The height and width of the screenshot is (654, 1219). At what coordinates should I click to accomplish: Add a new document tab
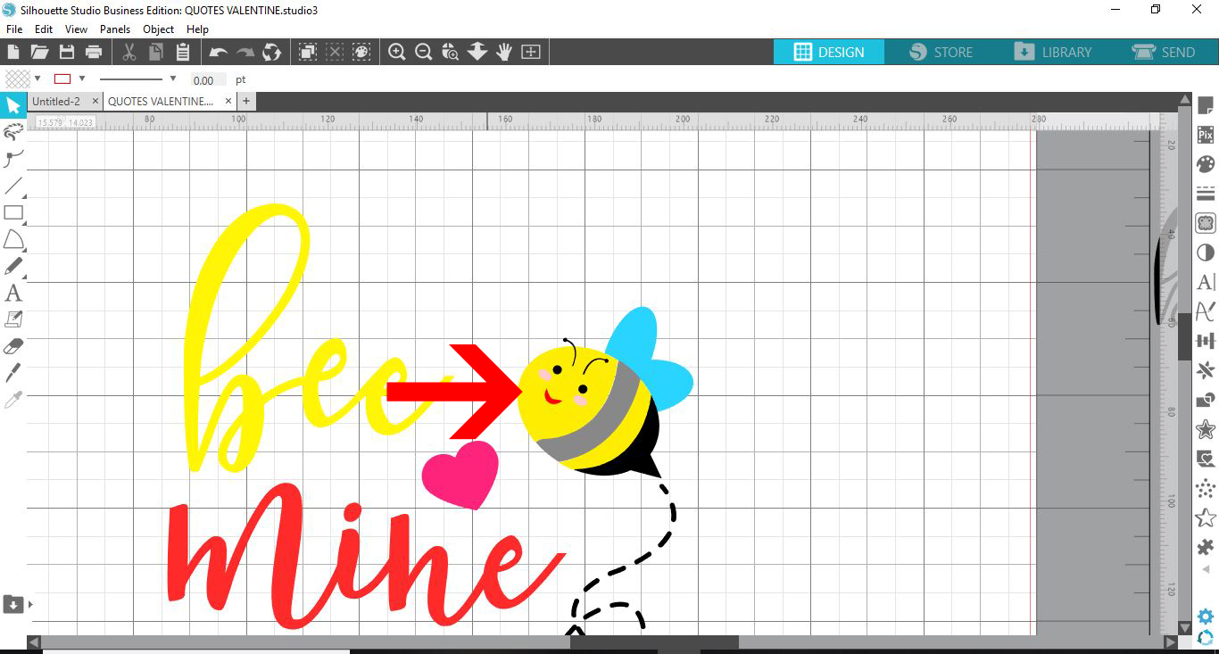tap(246, 102)
